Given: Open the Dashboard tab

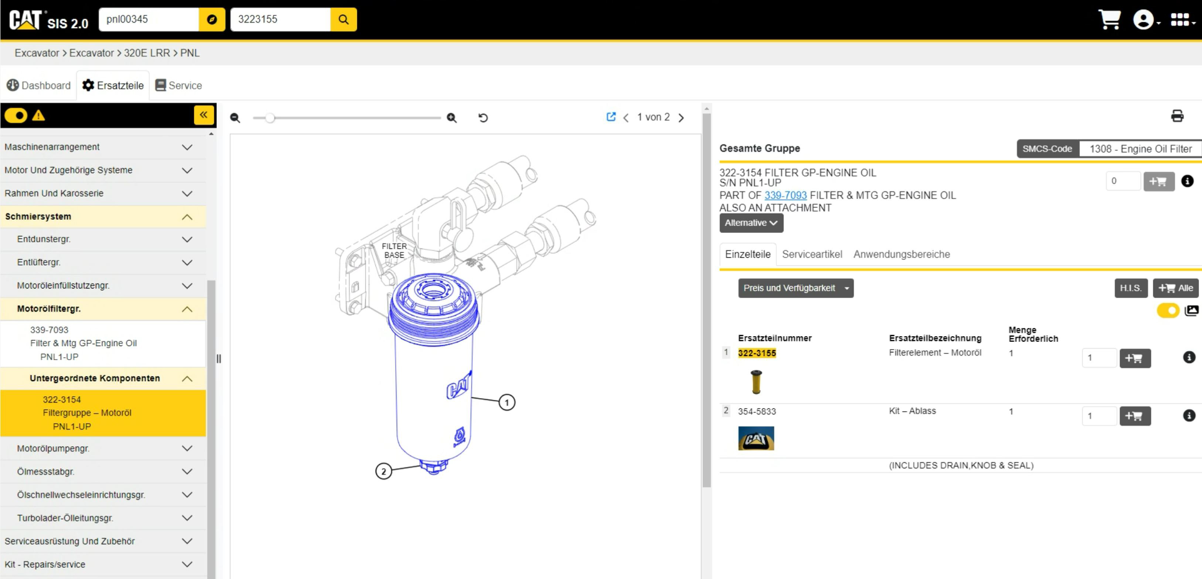Looking at the screenshot, I should pos(39,86).
